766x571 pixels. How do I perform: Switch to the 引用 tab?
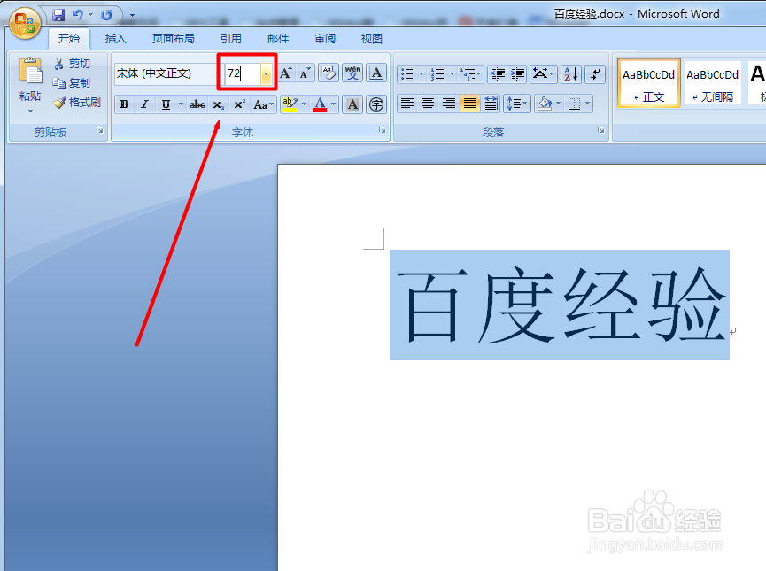[x=230, y=39]
